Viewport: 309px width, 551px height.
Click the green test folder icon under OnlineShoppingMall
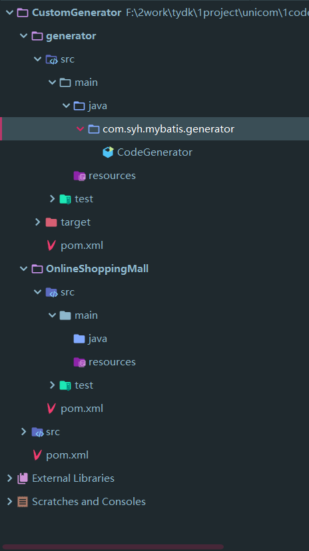coord(65,385)
